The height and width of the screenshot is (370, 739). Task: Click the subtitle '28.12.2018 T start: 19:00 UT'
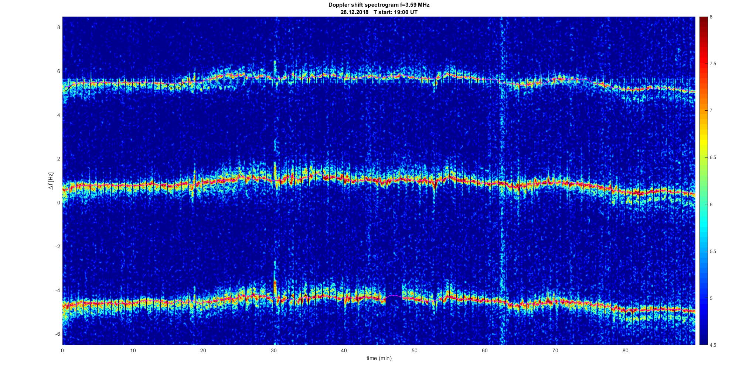(379, 12)
